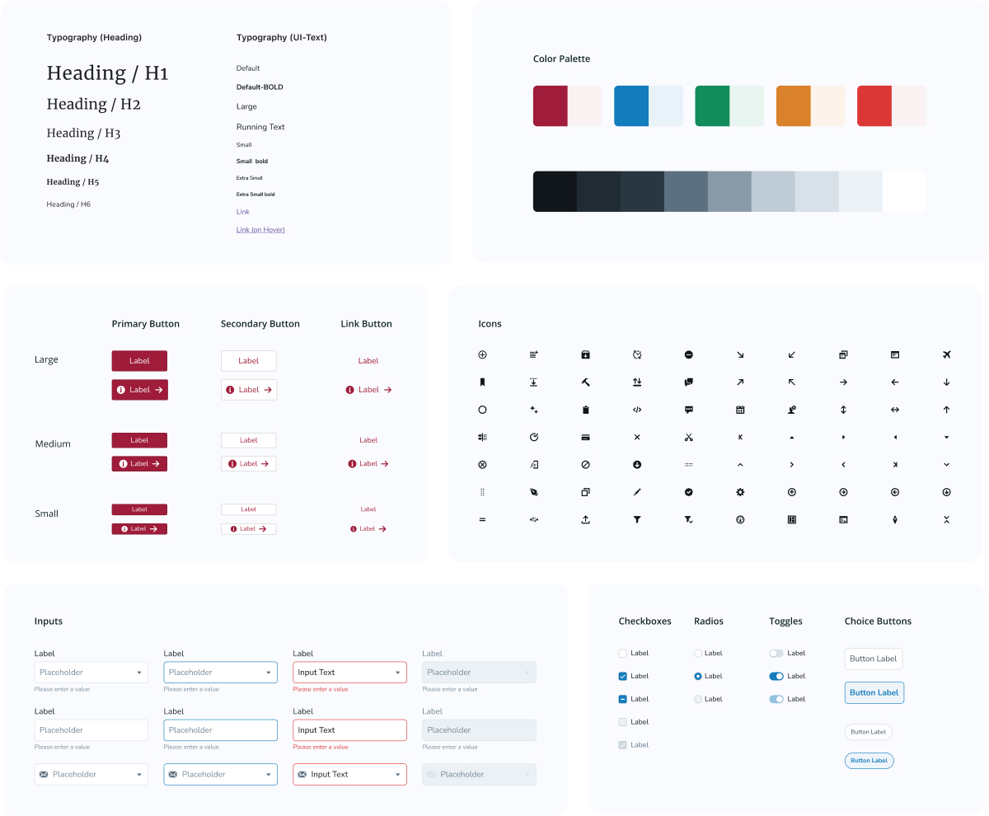Click the solid minus-circle icon

[x=689, y=354]
